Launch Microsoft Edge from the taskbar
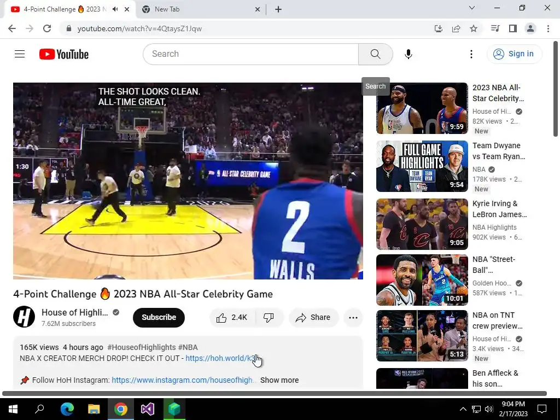Image resolution: width=560 pixels, height=420 pixels. tap(67, 409)
